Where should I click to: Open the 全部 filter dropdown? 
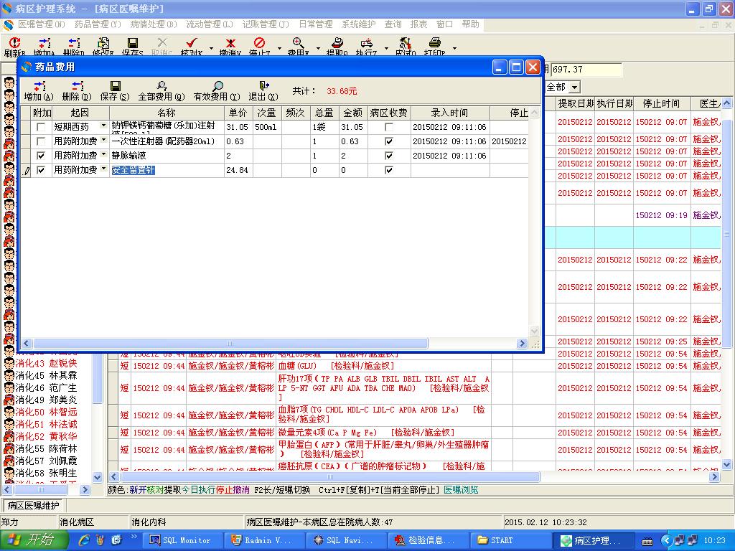575,87
